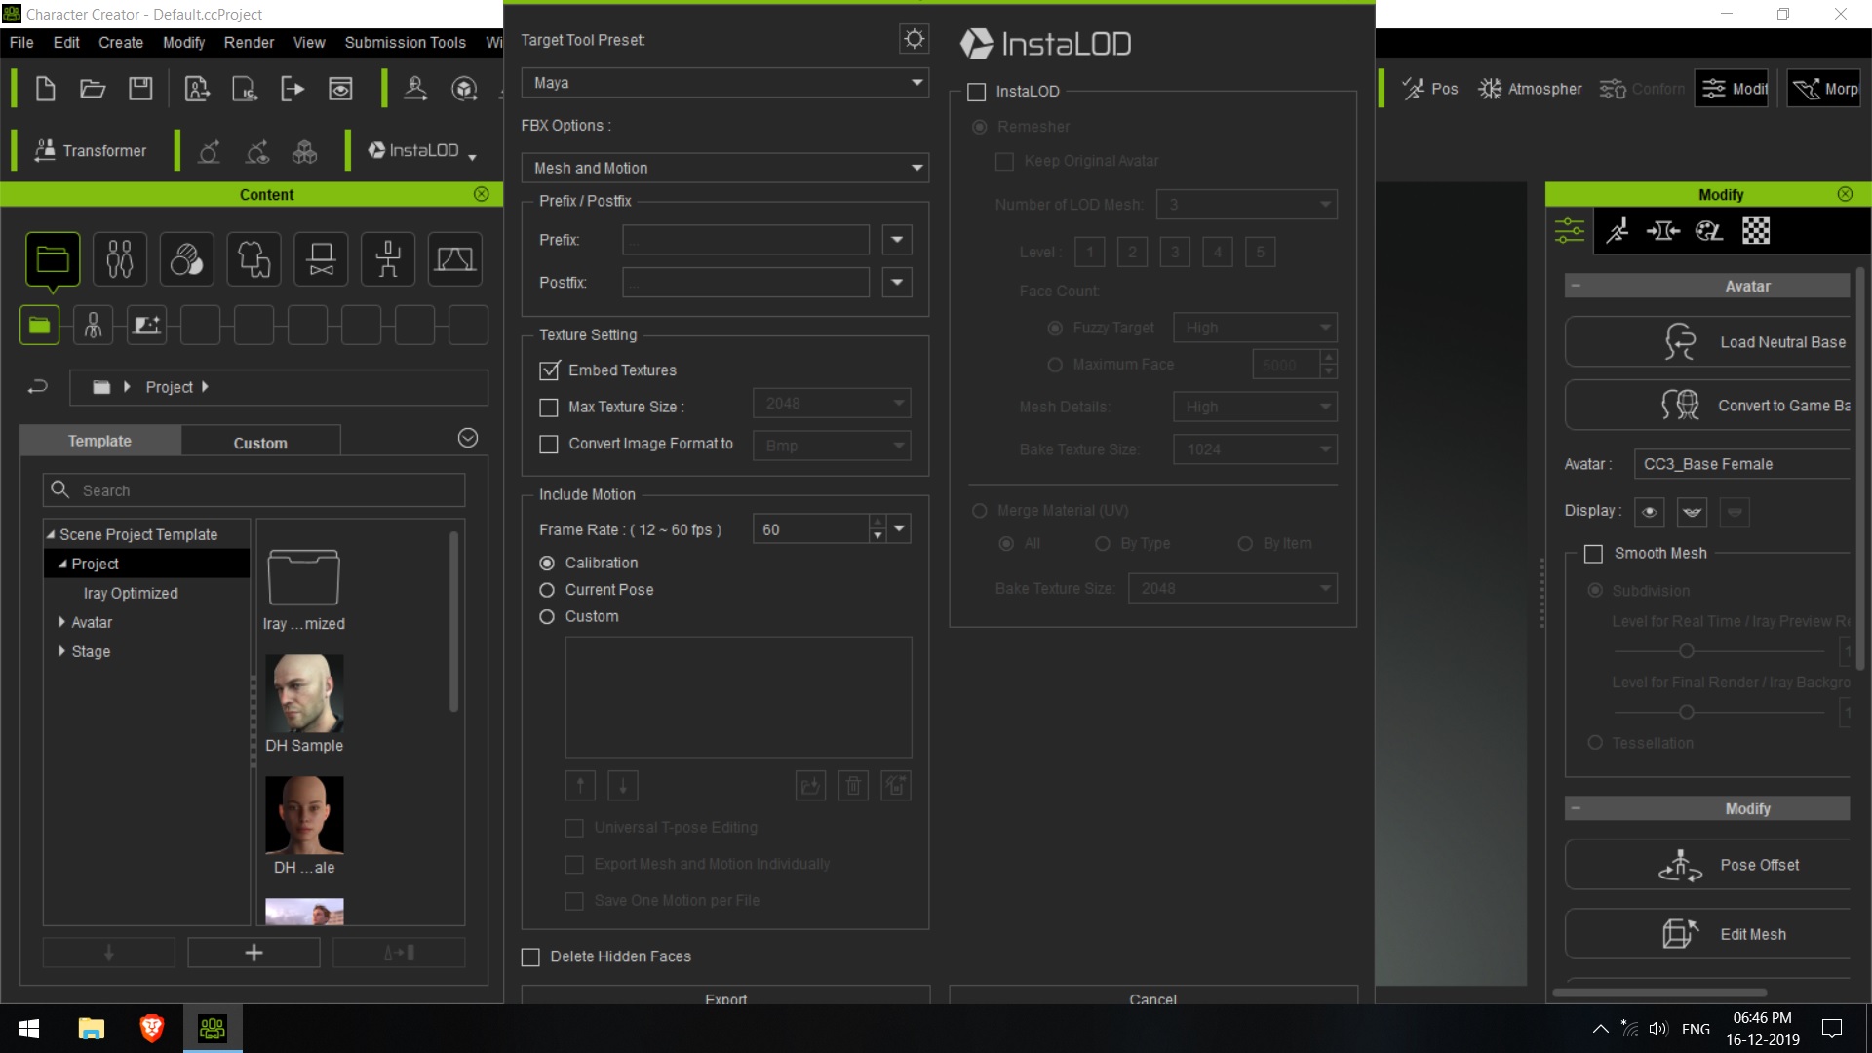Open the Frame Rate dropdown arrow

[x=899, y=529]
